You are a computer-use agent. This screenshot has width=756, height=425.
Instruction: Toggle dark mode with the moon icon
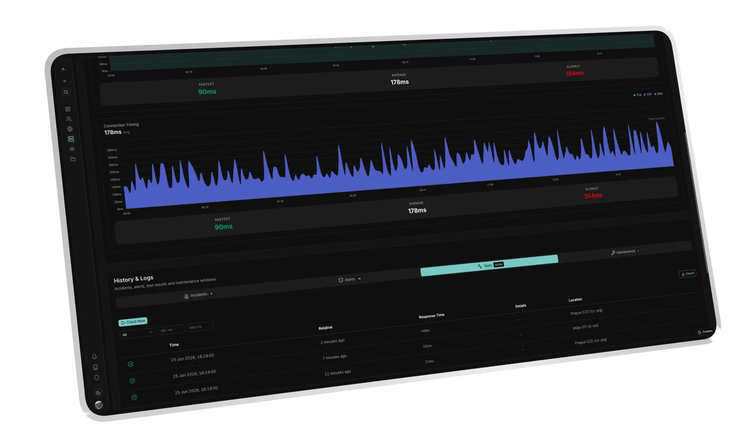98,393
